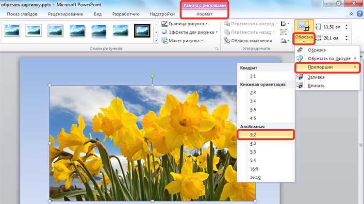Open the Пропорции submenu
Screen dimensions: 364x204
coord(327,67)
